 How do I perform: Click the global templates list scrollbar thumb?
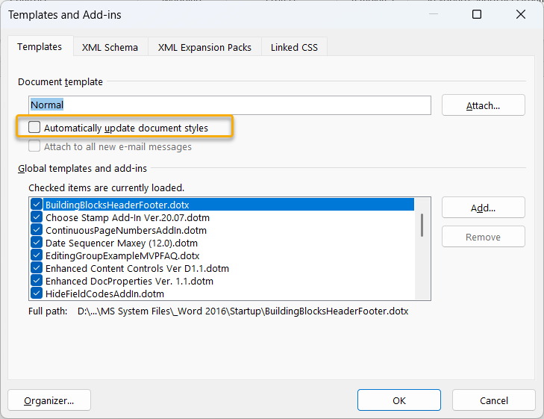pos(422,225)
